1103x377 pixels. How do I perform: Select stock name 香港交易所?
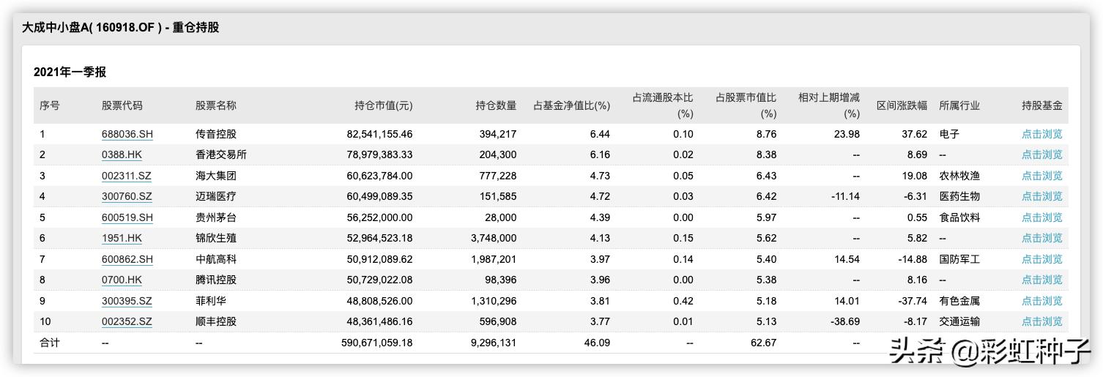tap(220, 155)
